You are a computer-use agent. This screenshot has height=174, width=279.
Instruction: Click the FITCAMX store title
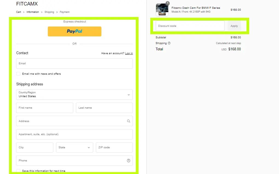[27, 4]
